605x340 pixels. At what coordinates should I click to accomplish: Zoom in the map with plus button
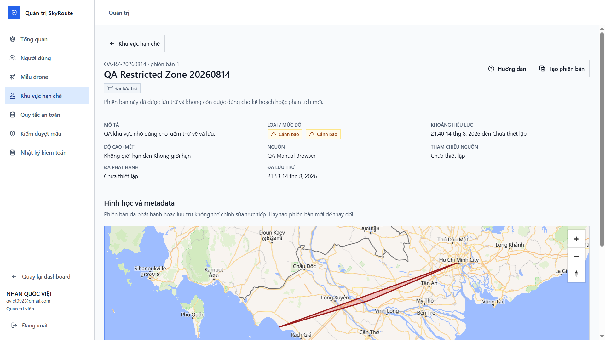click(x=576, y=239)
